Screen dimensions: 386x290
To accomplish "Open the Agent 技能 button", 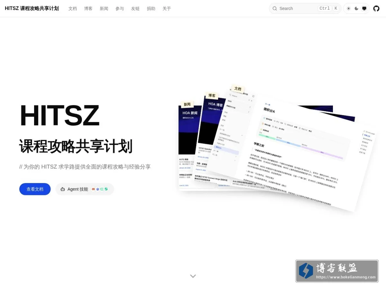I will 85,189.
